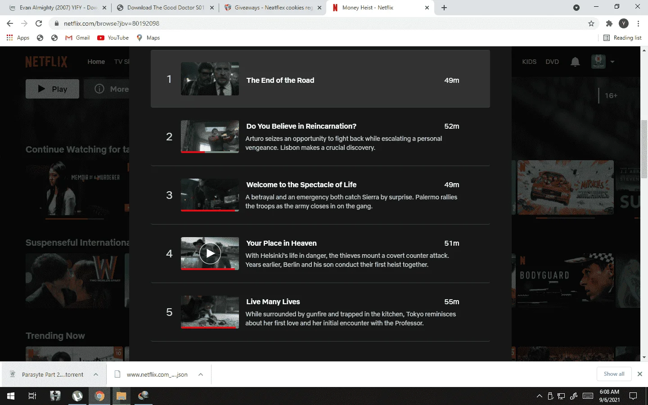Open the DVD link

point(552,62)
